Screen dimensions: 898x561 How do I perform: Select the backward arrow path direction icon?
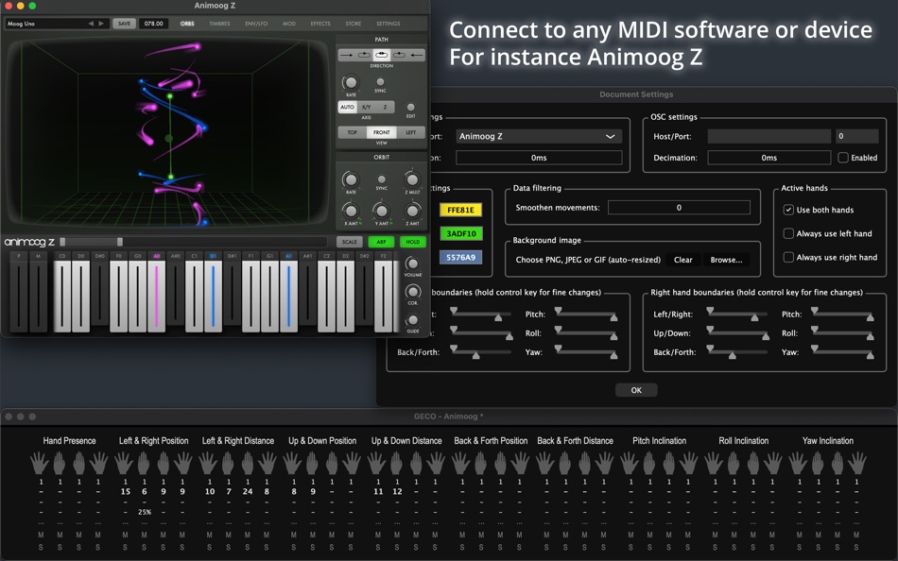click(x=416, y=55)
